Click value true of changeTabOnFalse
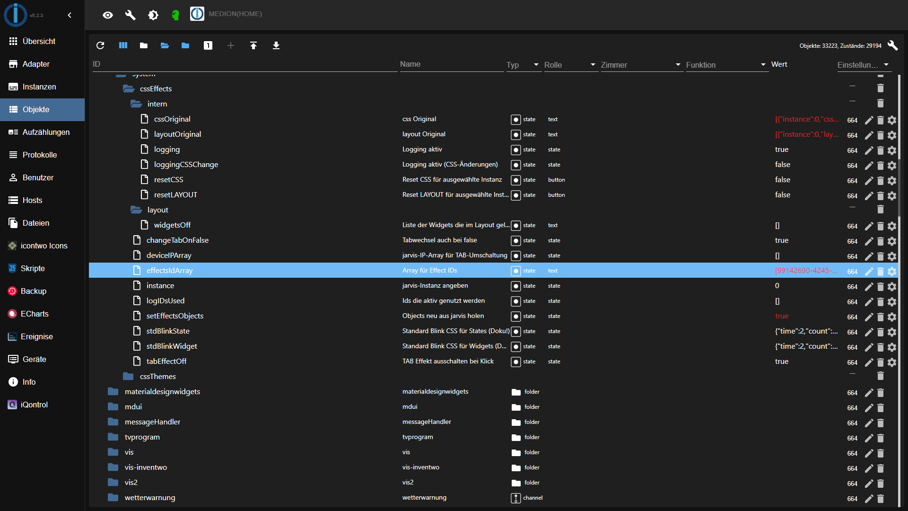908x511 pixels. pos(782,240)
